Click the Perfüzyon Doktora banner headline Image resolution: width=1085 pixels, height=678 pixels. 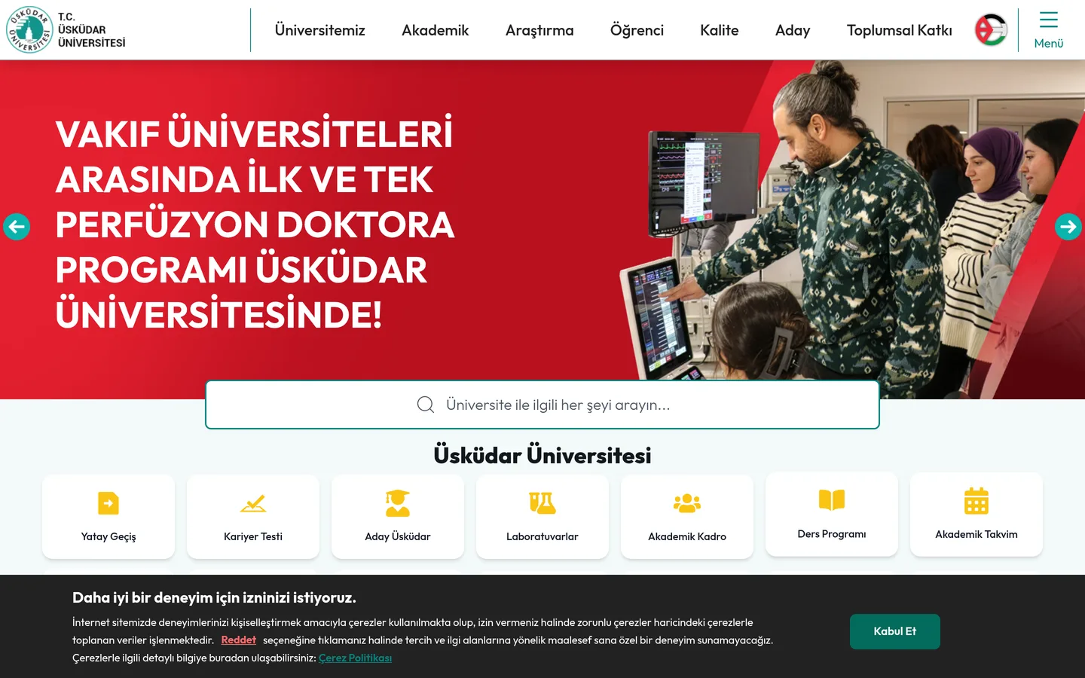point(255,224)
